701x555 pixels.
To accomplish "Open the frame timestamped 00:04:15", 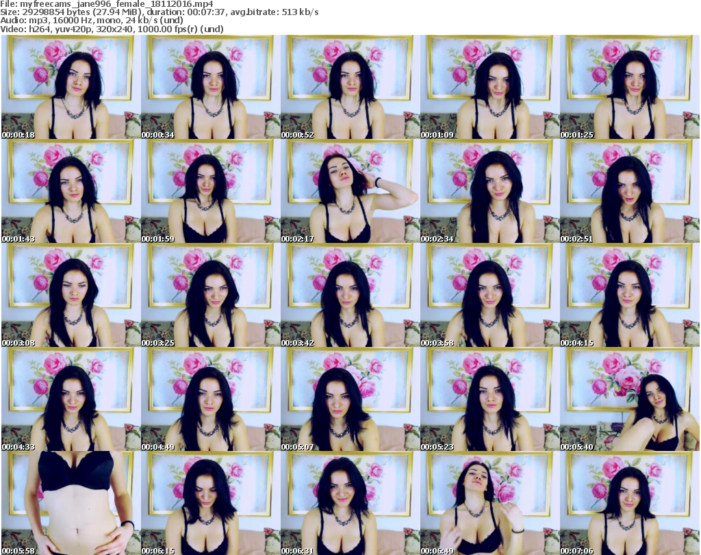I will [629, 296].
